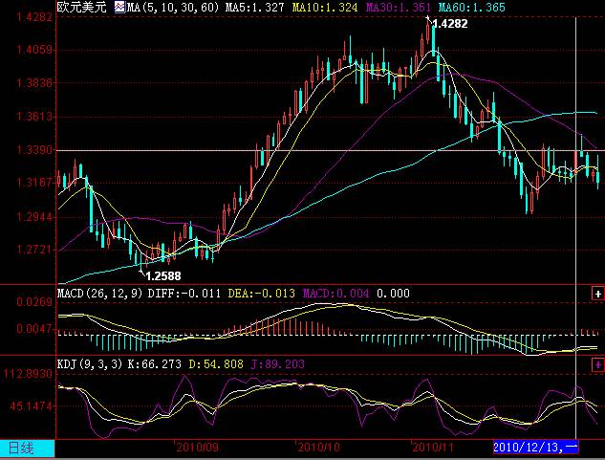The image size is (605, 460).
Task: Click the 1.2721 price axis label
Action: 34,250
